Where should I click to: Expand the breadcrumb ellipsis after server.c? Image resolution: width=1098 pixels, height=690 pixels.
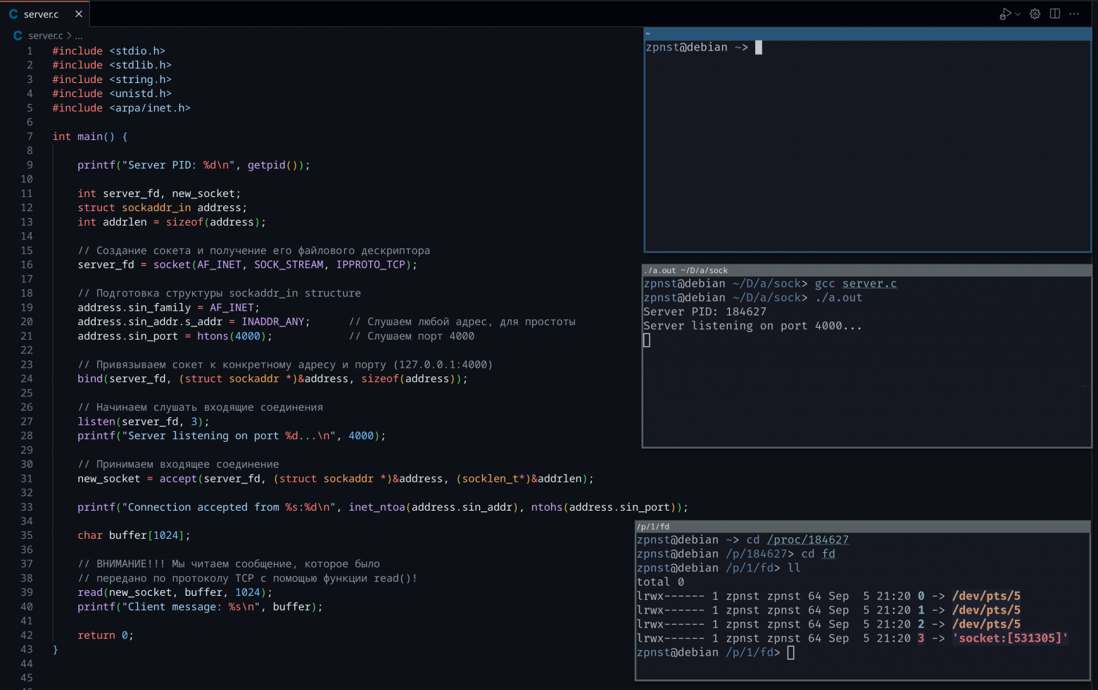(78, 35)
